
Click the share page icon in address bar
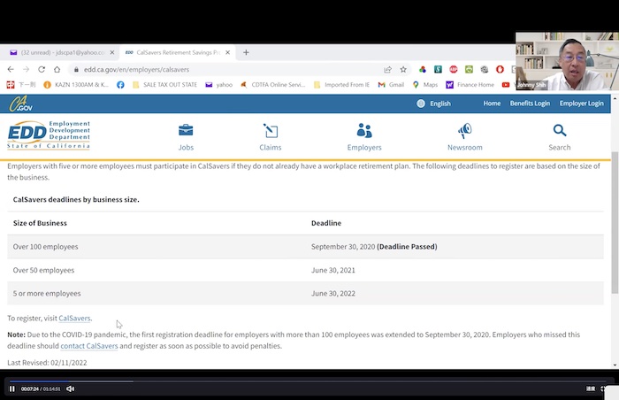click(x=387, y=70)
